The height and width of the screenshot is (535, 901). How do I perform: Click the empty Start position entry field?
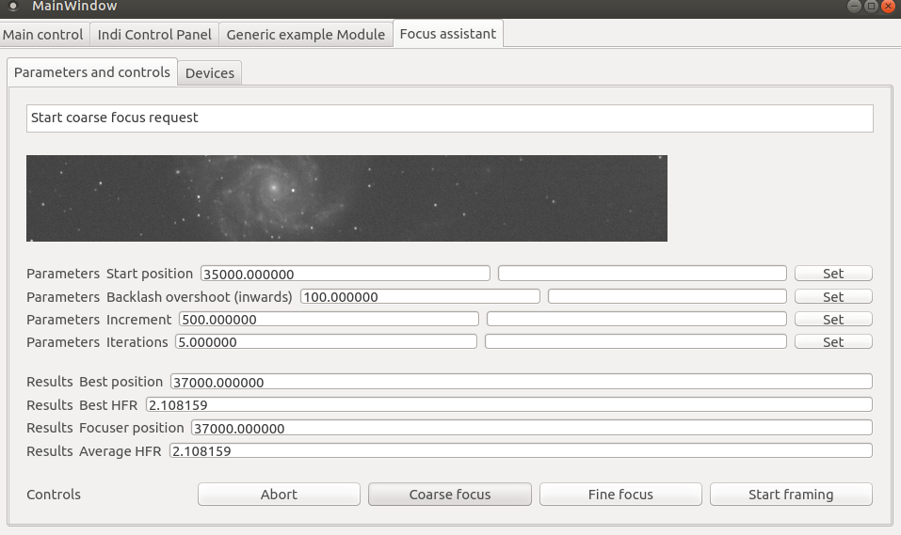coord(642,274)
